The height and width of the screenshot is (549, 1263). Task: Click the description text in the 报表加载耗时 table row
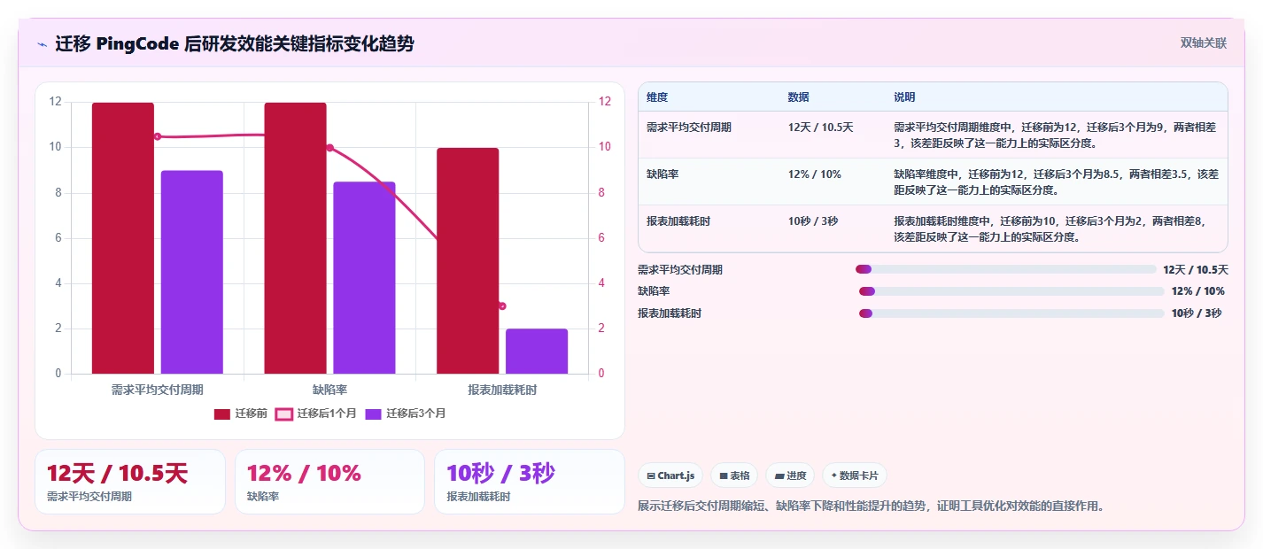click(x=1050, y=228)
